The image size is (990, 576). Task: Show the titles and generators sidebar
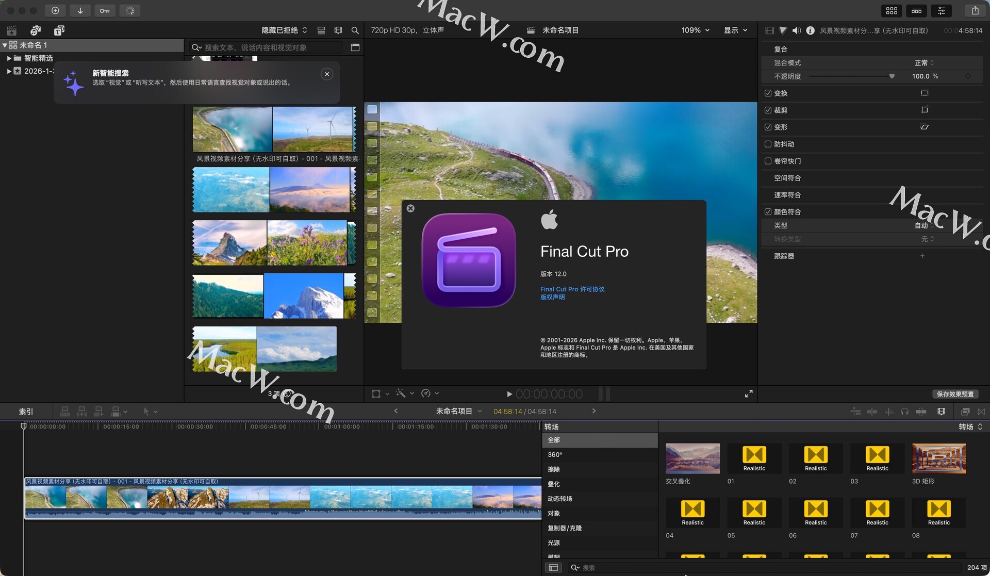(59, 30)
